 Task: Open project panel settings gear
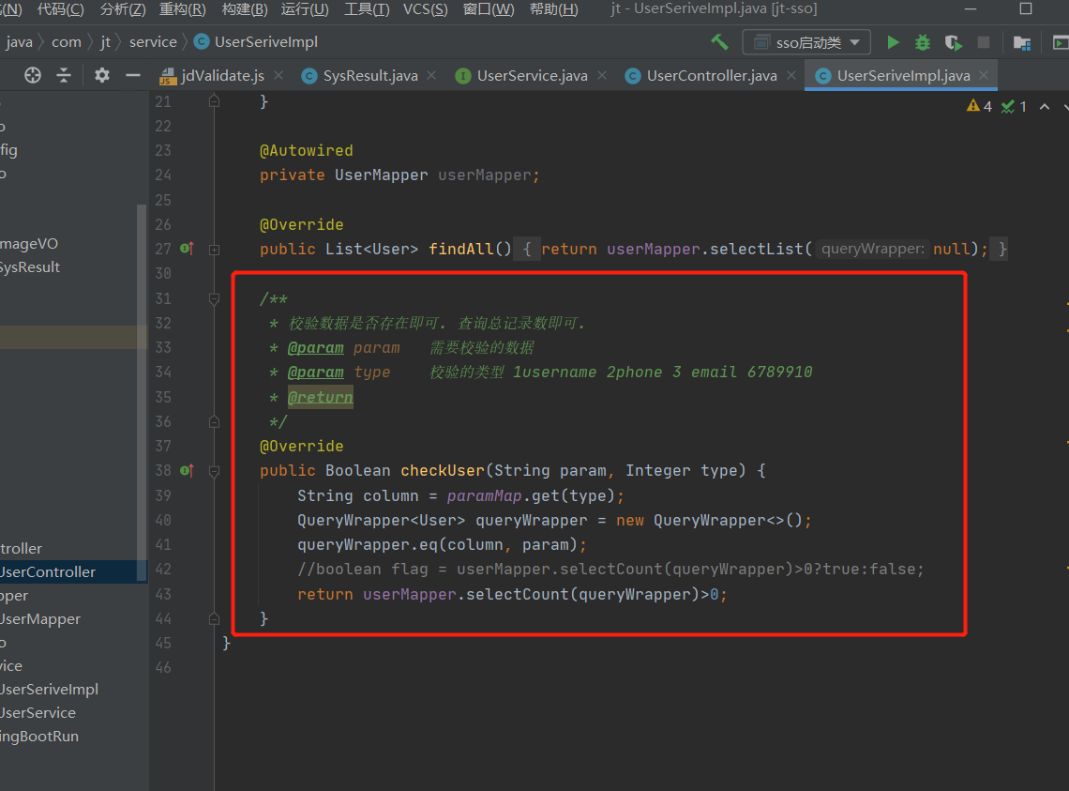coord(101,75)
